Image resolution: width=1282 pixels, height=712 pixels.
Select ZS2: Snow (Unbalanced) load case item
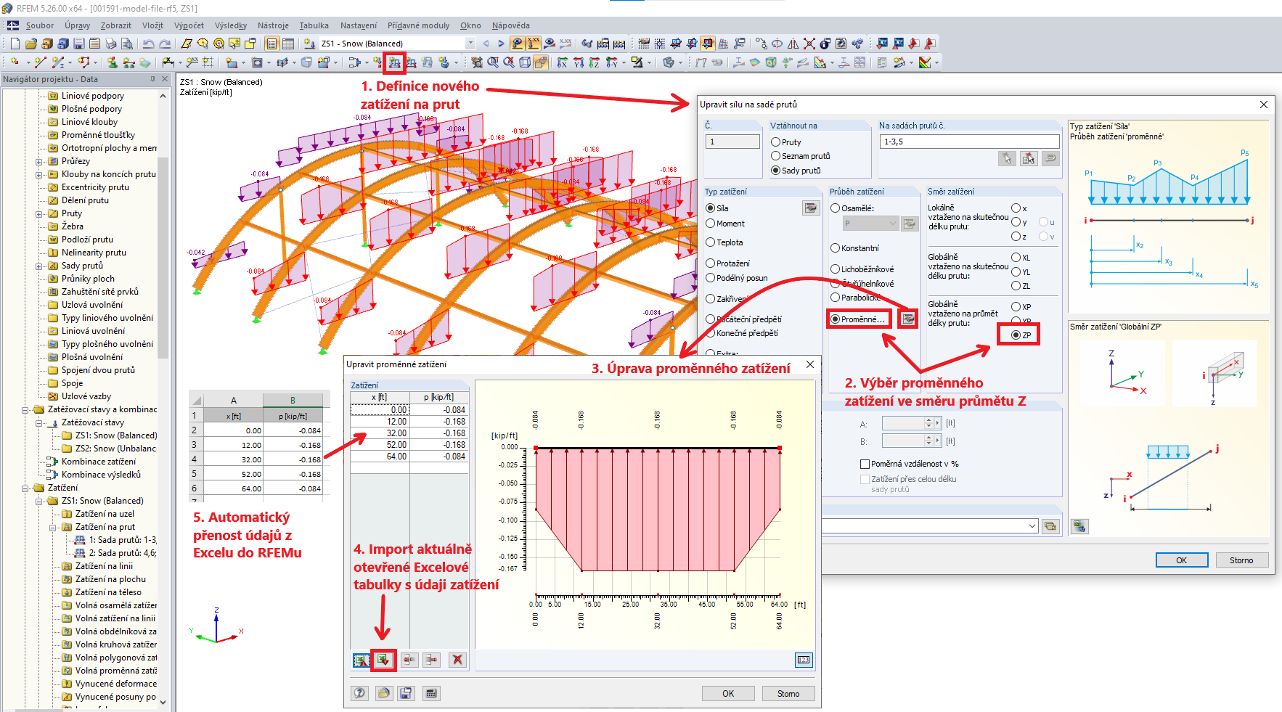[115, 449]
